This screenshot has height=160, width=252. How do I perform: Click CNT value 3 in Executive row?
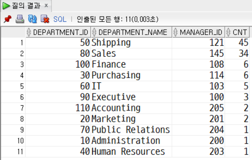pos(237,97)
